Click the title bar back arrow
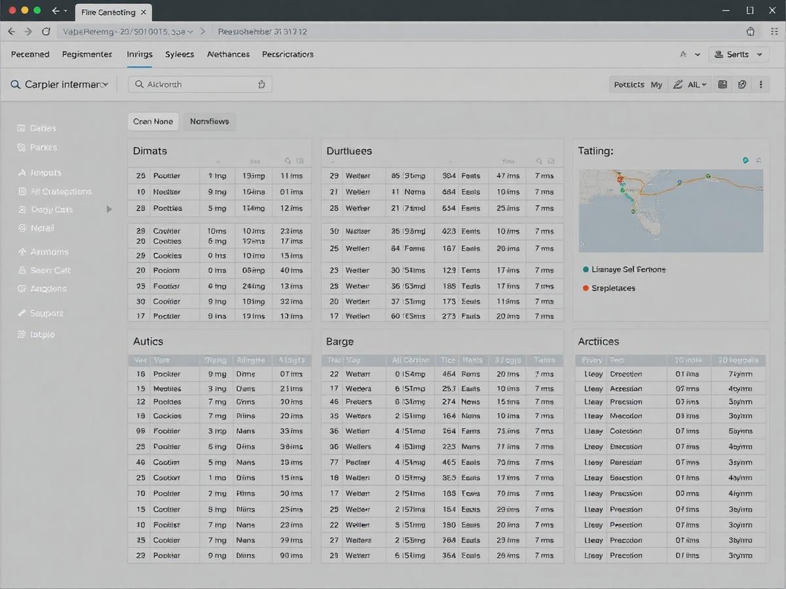 (x=56, y=11)
